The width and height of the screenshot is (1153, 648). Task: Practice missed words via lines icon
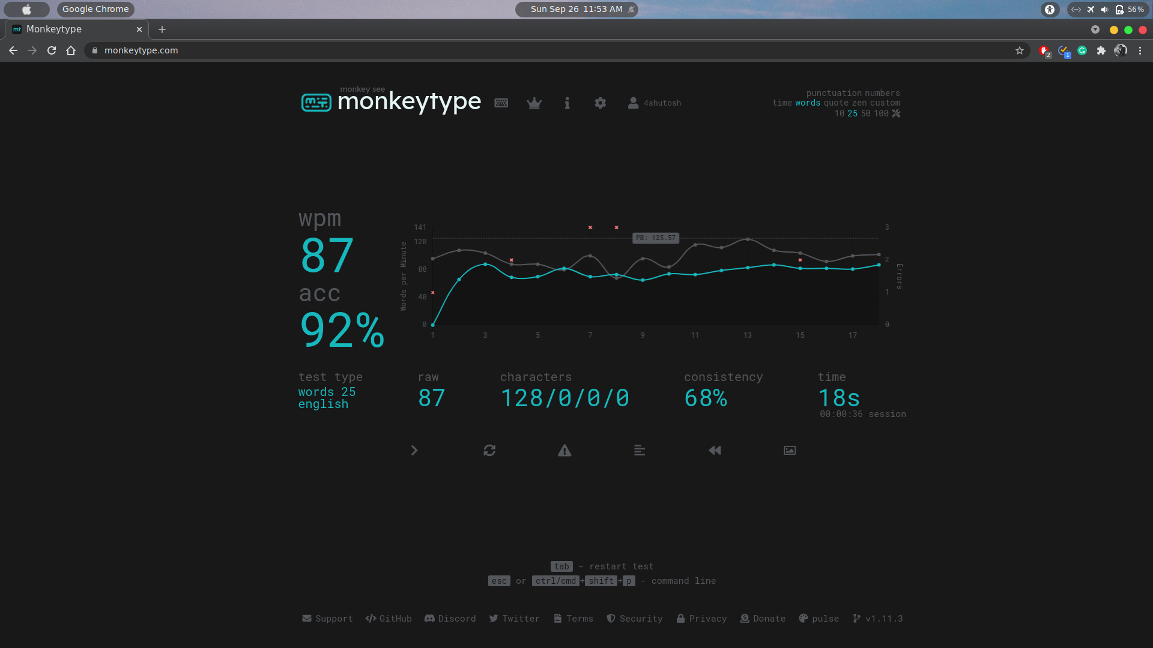[x=639, y=450]
